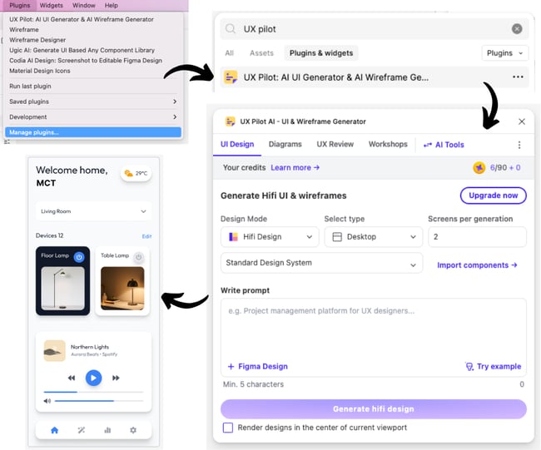Screen dimensions: 541x450
Task: Follow the Learn more credits link
Action: coord(295,167)
